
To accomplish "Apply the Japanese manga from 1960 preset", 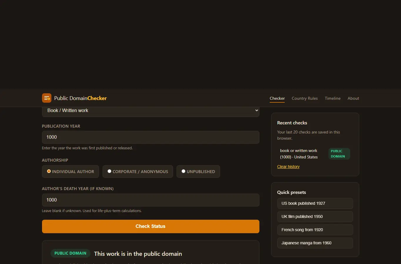I will (315, 243).
